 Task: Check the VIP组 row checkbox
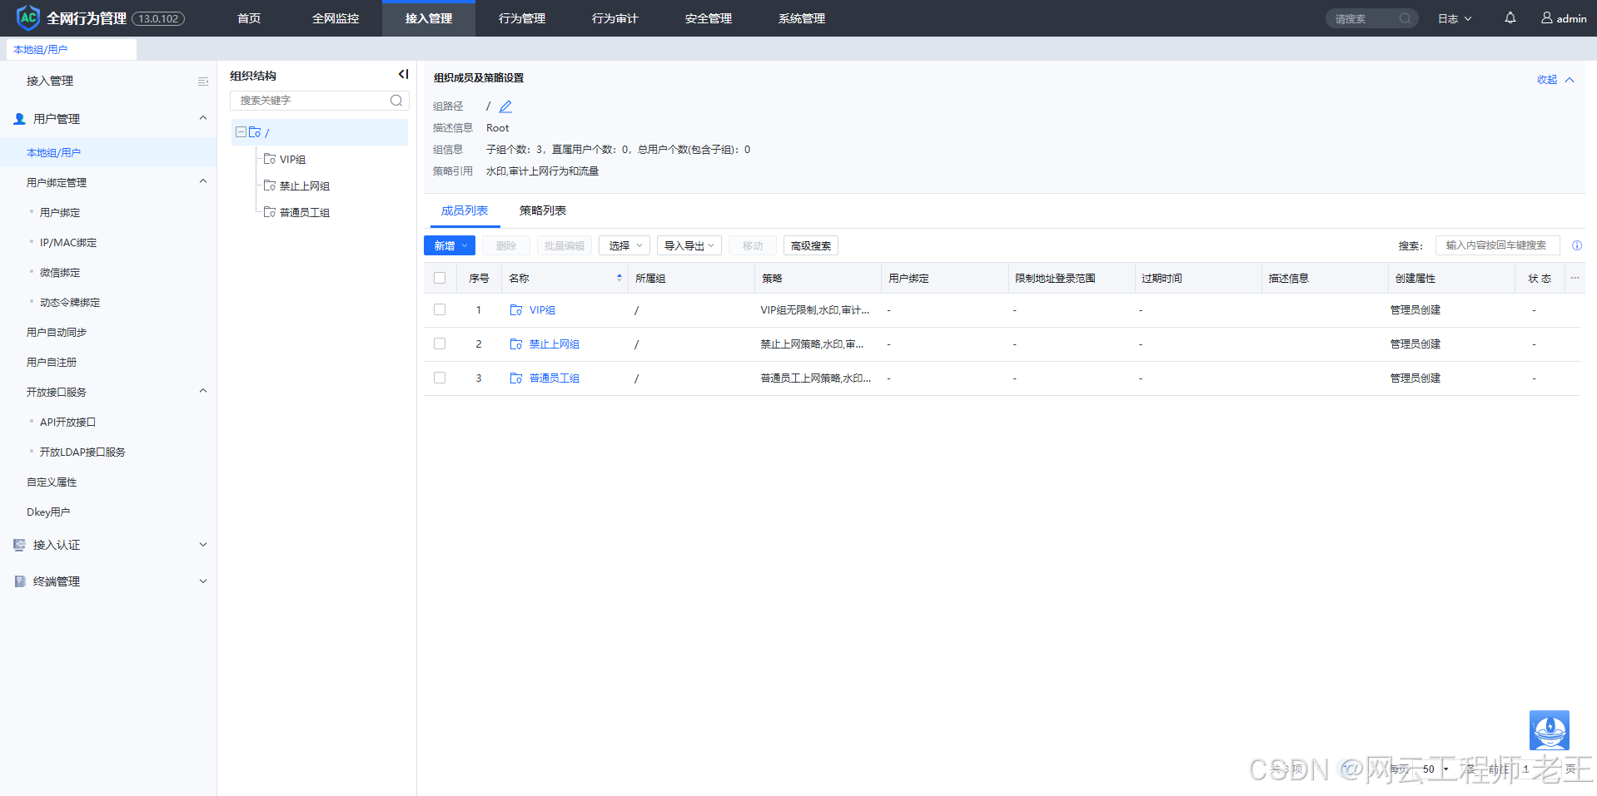tap(440, 309)
